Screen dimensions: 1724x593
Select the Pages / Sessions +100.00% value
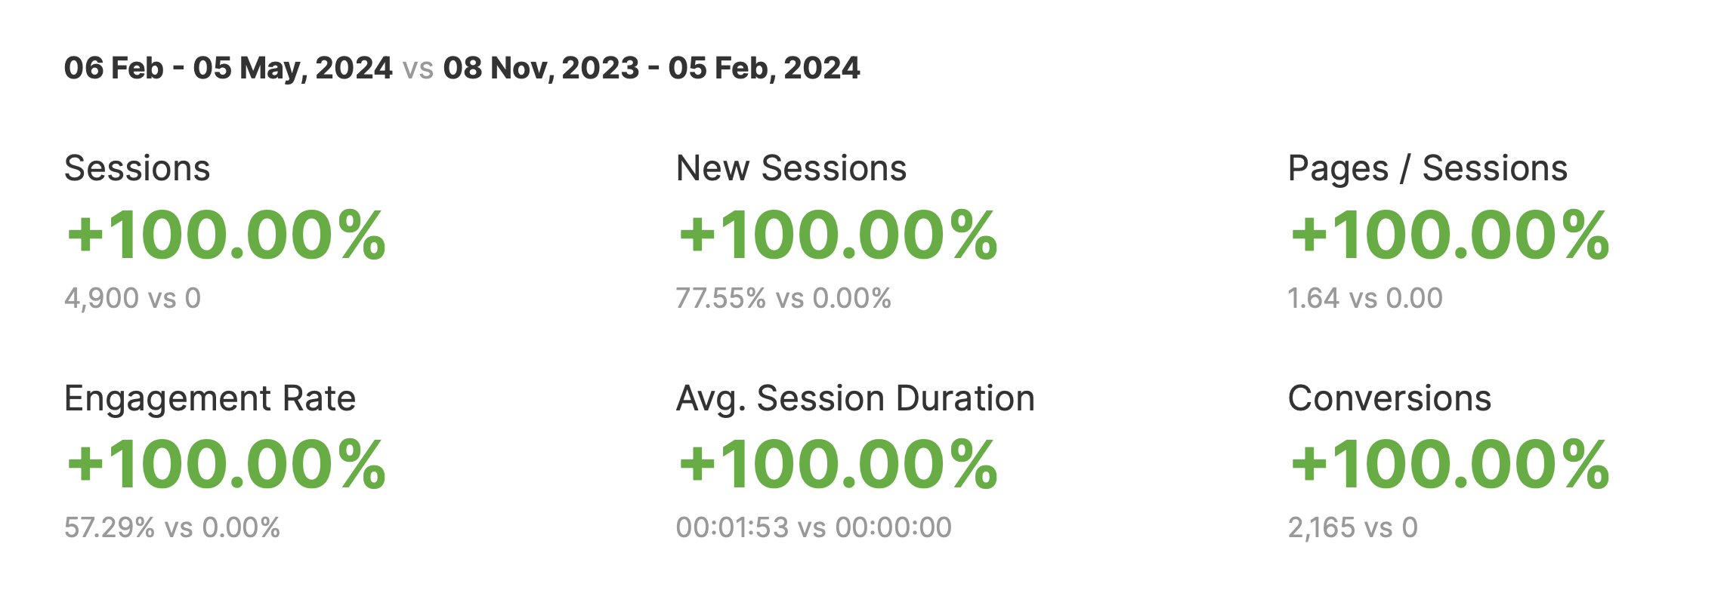[1451, 235]
